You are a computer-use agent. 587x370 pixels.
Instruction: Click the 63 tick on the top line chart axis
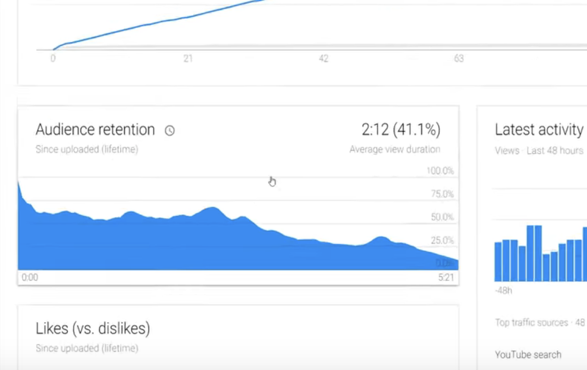point(459,58)
